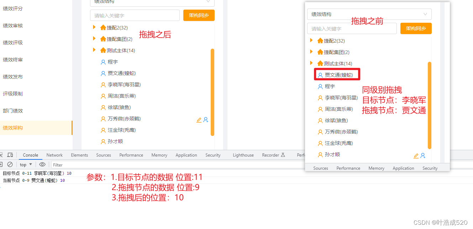The width and height of the screenshot is (473, 229).
Task: Open DevTools device toolbar icon
Action: pyautogui.click(x=10, y=155)
